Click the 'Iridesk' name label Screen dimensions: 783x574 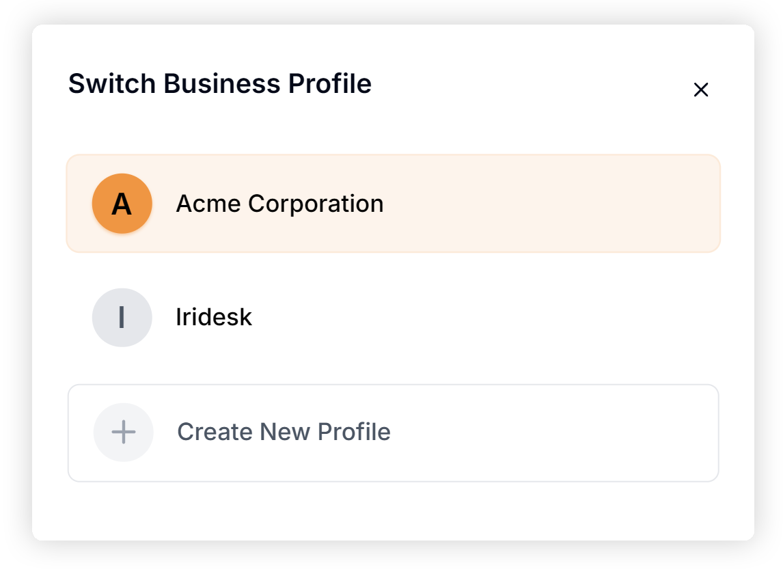point(214,318)
